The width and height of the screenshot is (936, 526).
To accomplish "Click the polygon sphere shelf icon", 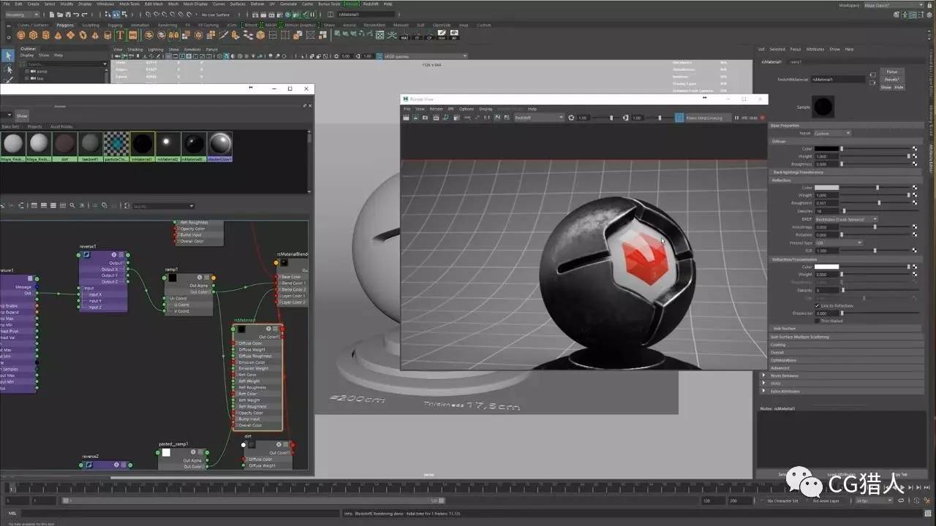I will [21, 35].
